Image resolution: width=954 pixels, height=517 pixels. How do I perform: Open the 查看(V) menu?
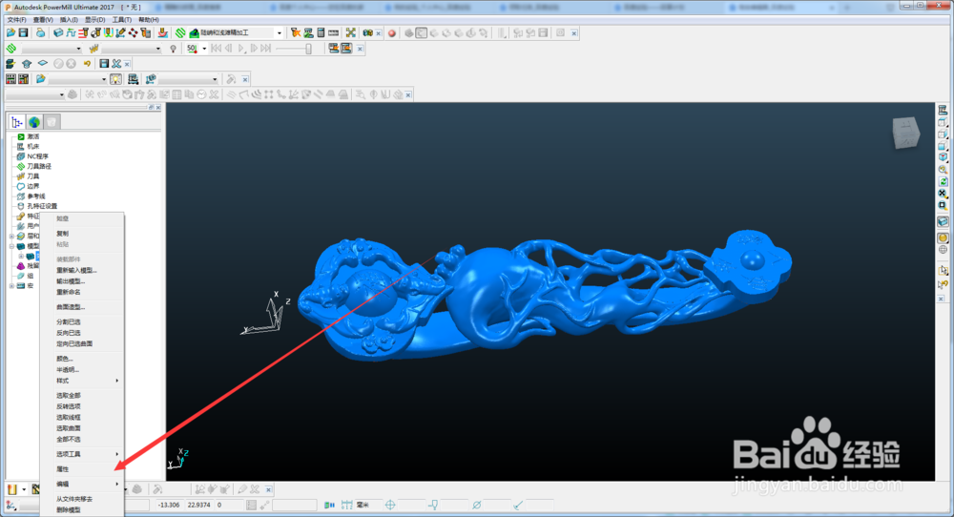tap(43, 20)
